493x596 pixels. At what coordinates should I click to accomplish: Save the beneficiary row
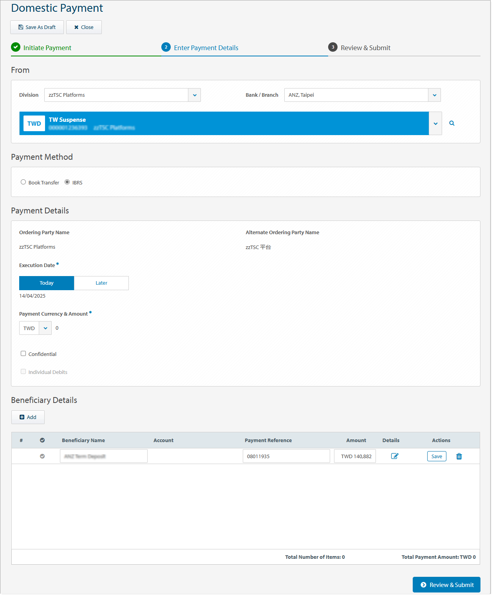tap(436, 456)
